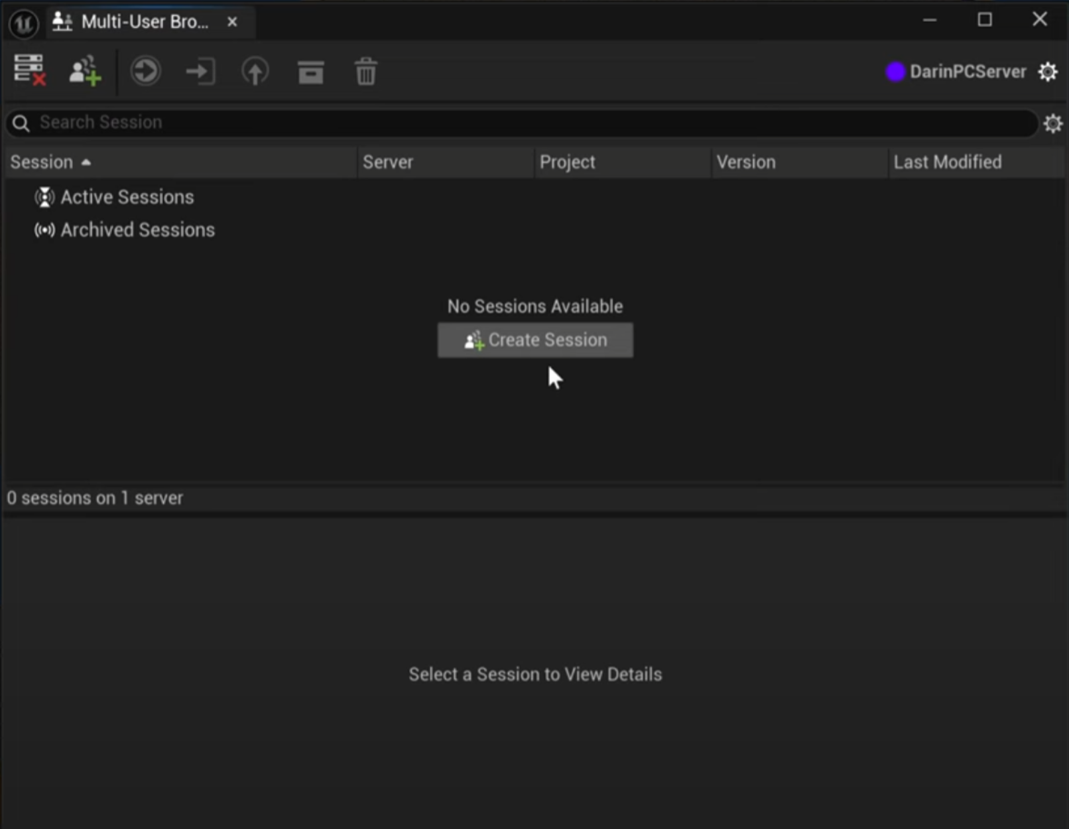Click 'Select a Session to View Details' text

point(535,674)
